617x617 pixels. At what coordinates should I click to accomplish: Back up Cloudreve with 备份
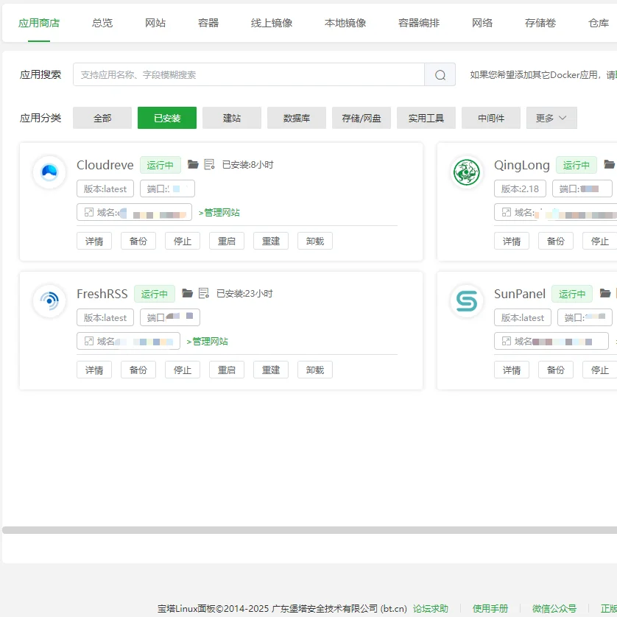point(138,241)
